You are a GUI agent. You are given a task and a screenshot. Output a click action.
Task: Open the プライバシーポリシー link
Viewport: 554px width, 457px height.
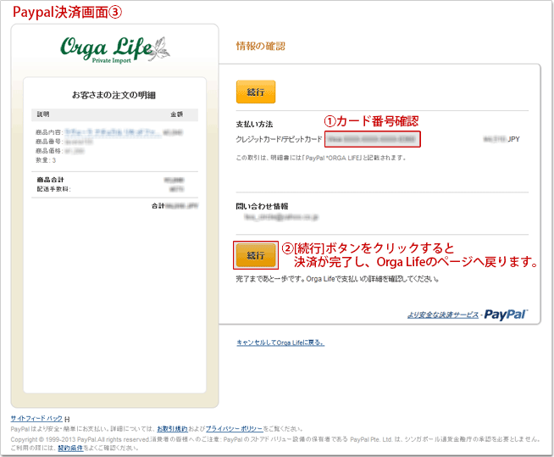pyautogui.click(x=234, y=430)
